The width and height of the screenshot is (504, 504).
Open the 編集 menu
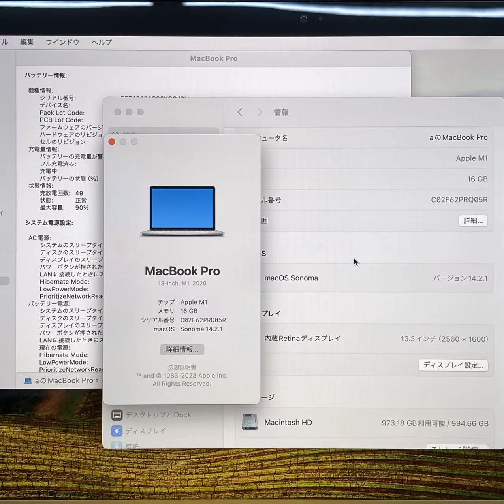(26, 42)
